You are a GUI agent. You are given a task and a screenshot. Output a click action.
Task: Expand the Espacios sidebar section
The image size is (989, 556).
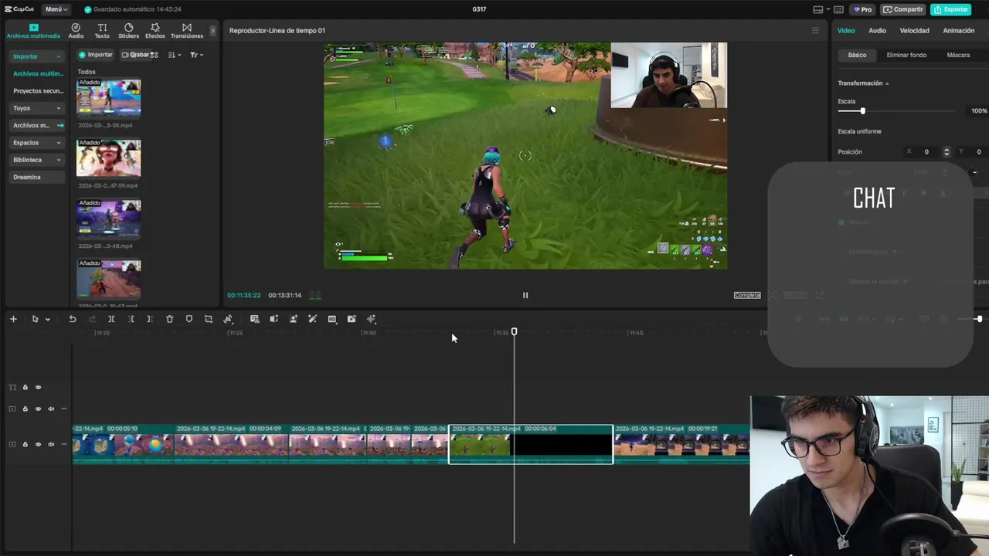[59, 143]
